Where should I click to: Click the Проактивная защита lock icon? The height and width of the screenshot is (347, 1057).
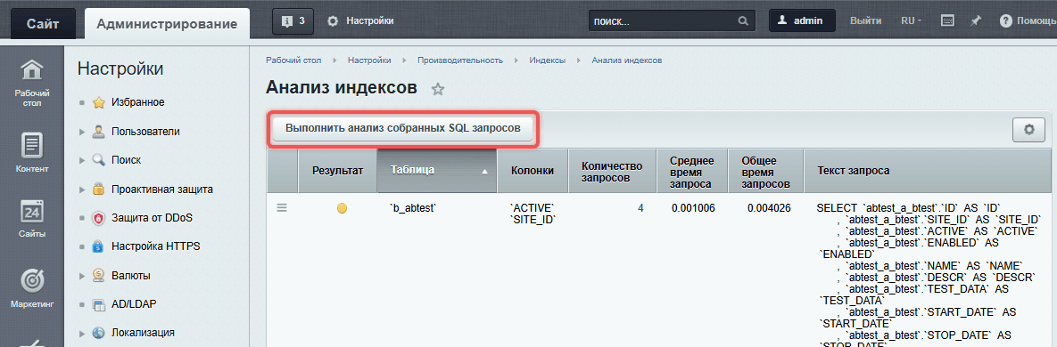click(x=99, y=189)
